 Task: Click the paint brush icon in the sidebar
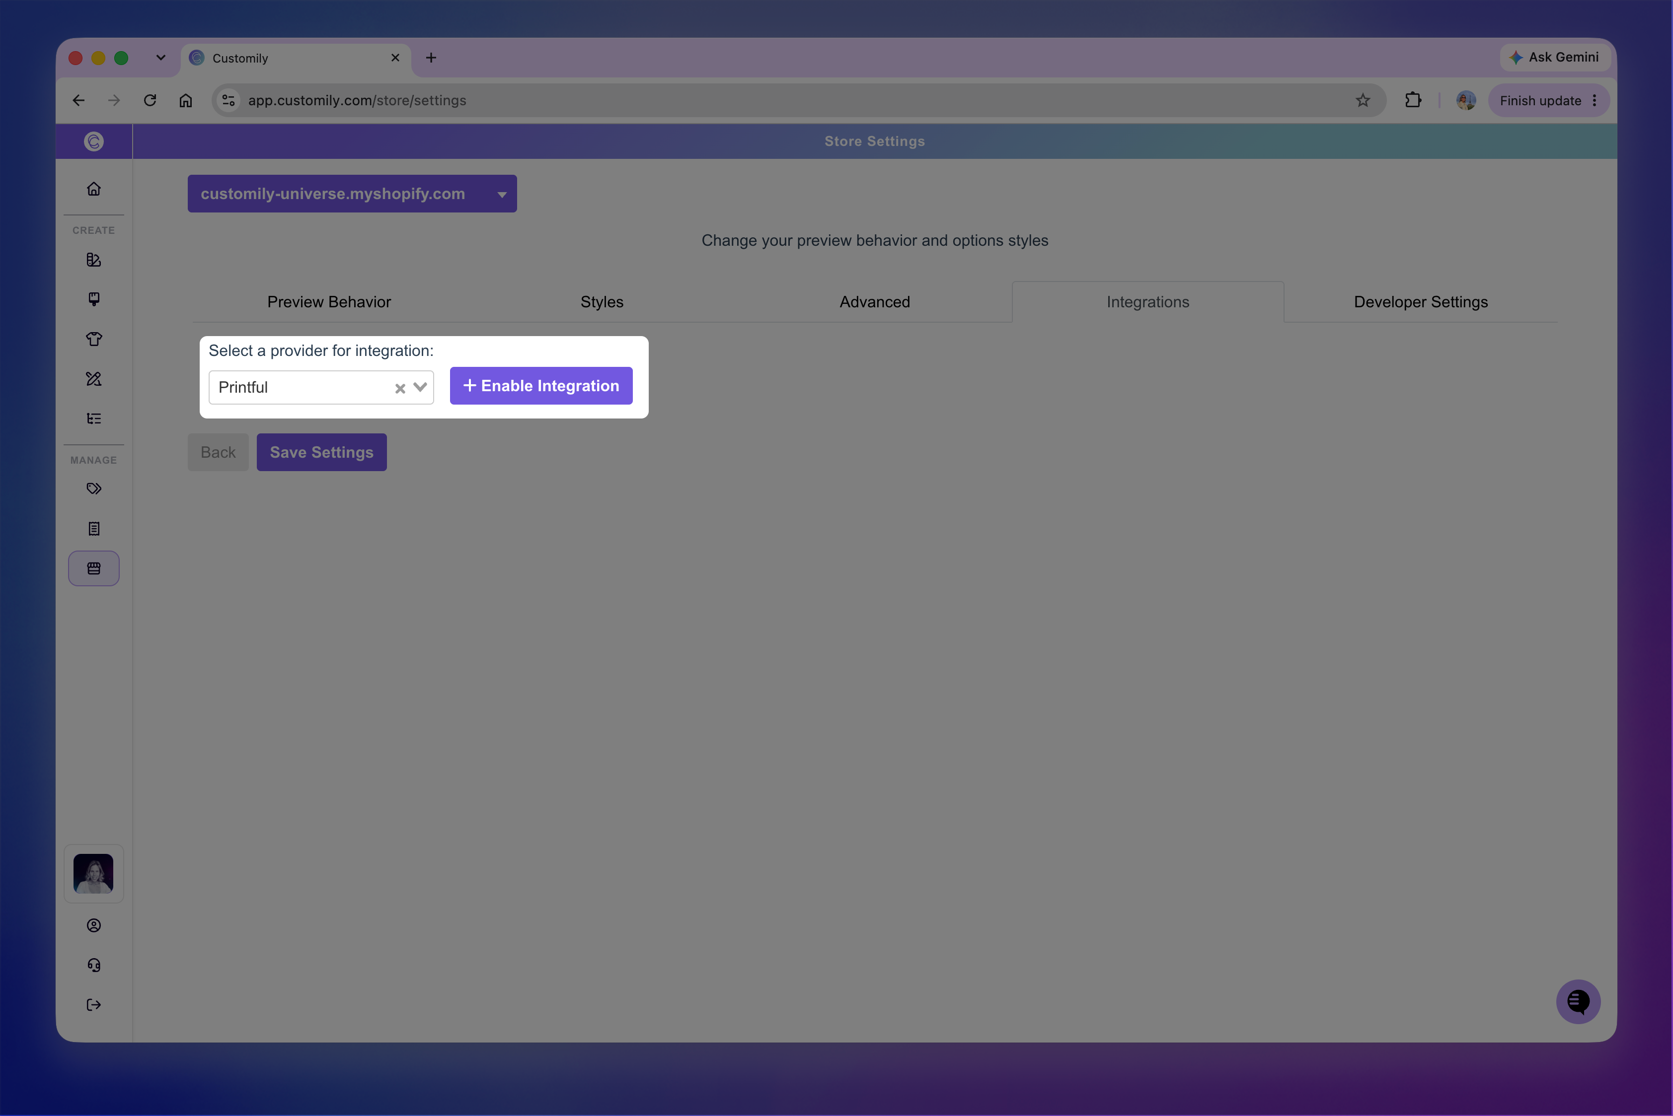(x=93, y=299)
